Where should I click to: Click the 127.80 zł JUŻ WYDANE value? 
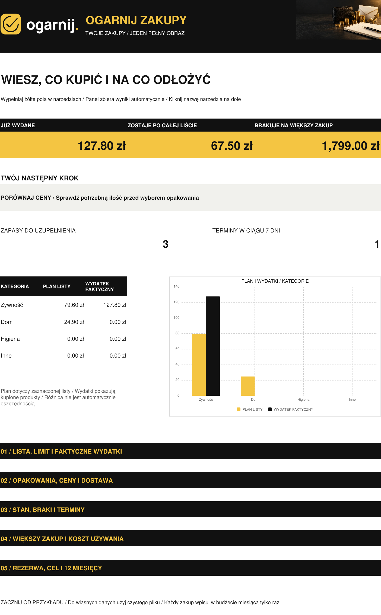[x=102, y=146]
